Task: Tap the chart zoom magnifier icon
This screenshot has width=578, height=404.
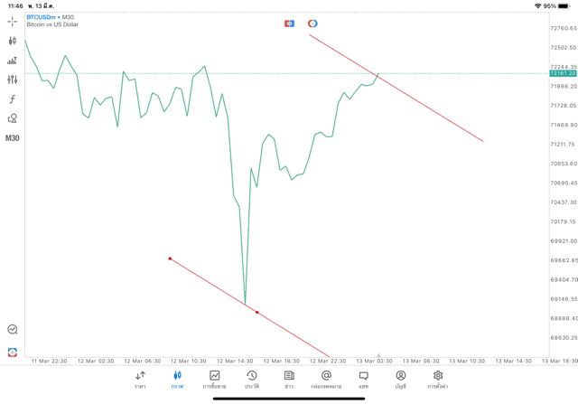Action: point(13,329)
